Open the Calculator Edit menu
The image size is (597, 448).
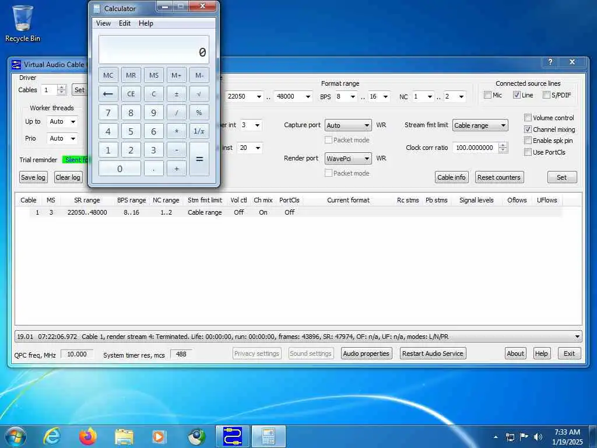click(x=125, y=23)
